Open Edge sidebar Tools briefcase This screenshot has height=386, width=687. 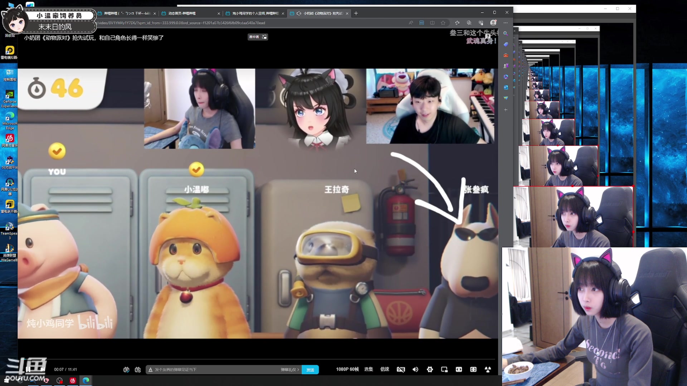tap(506, 55)
